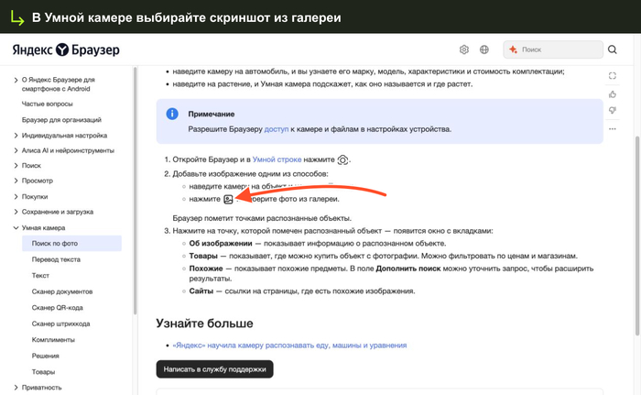Click bold 'Дополнить поиск' text
Image resolution: width=641 pixels, height=395 pixels.
[408, 269]
